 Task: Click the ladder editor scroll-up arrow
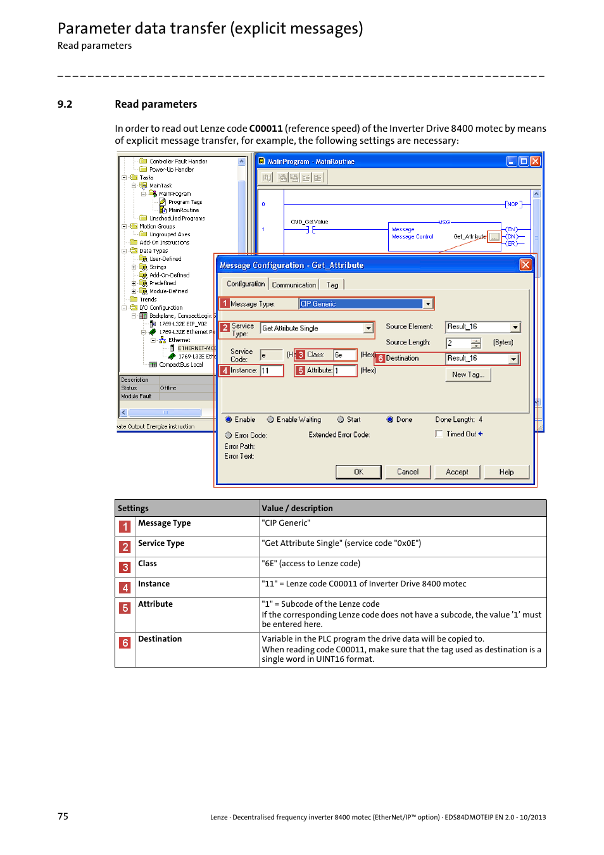click(536, 194)
